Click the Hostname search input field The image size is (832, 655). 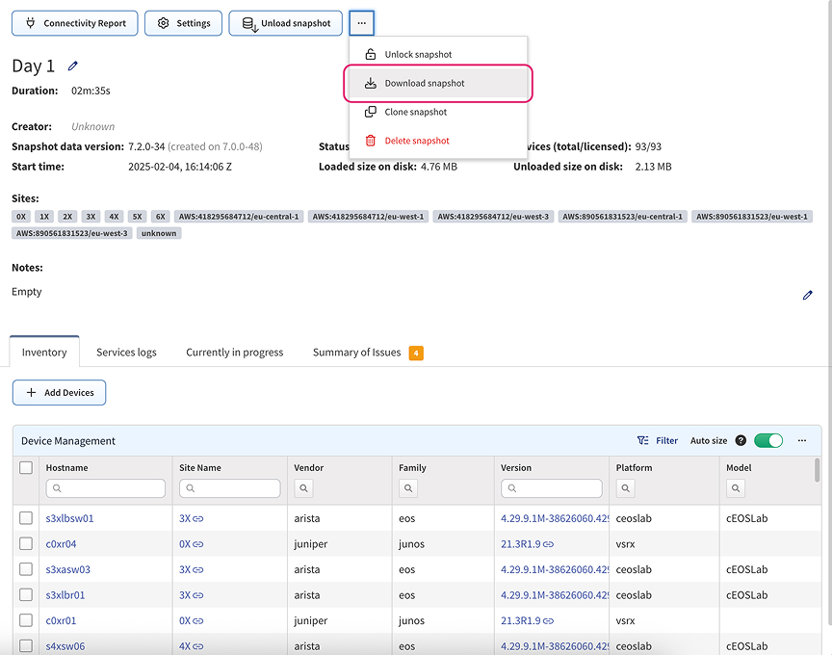click(105, 489)
